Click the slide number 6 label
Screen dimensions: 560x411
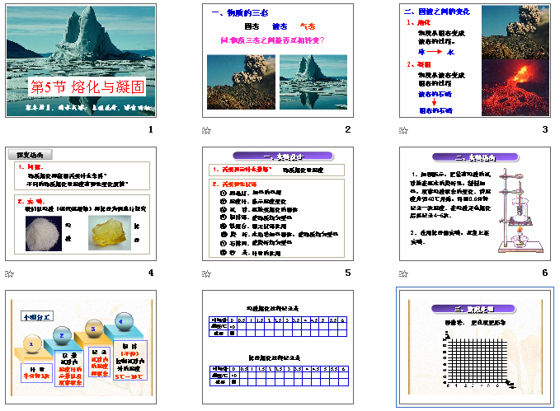tap(545, 273)
